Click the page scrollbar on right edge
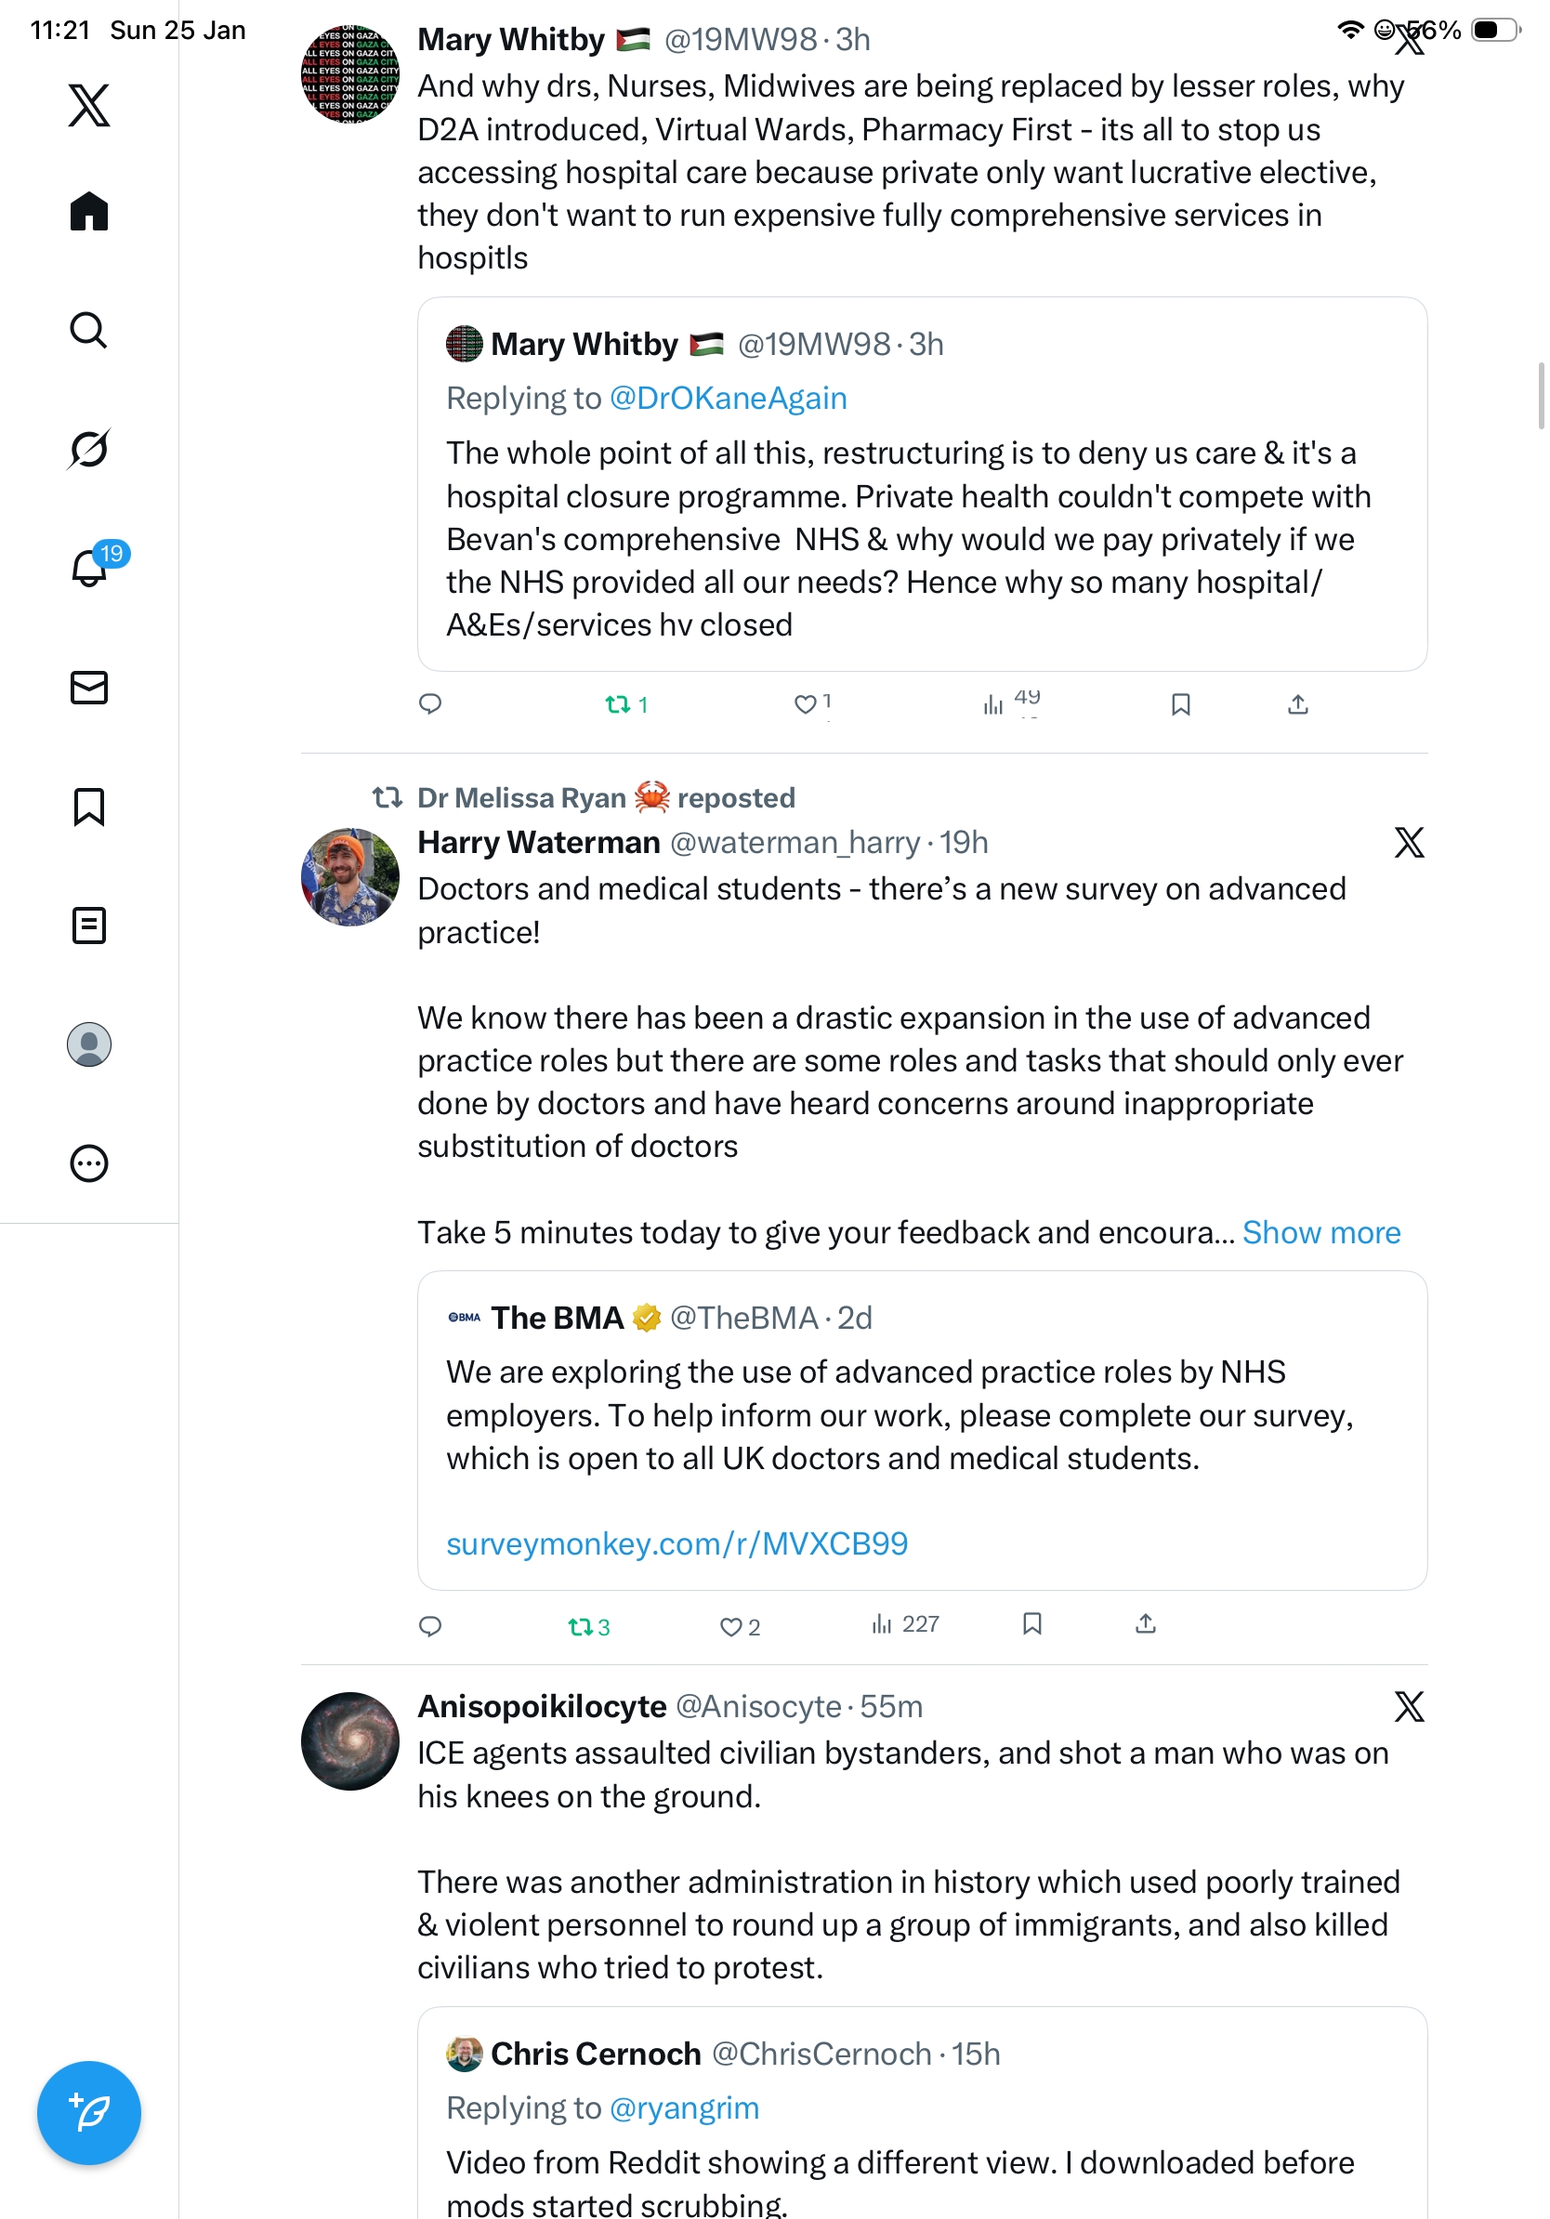This screenshot has height=2219, width=1550. (1543, 396)
